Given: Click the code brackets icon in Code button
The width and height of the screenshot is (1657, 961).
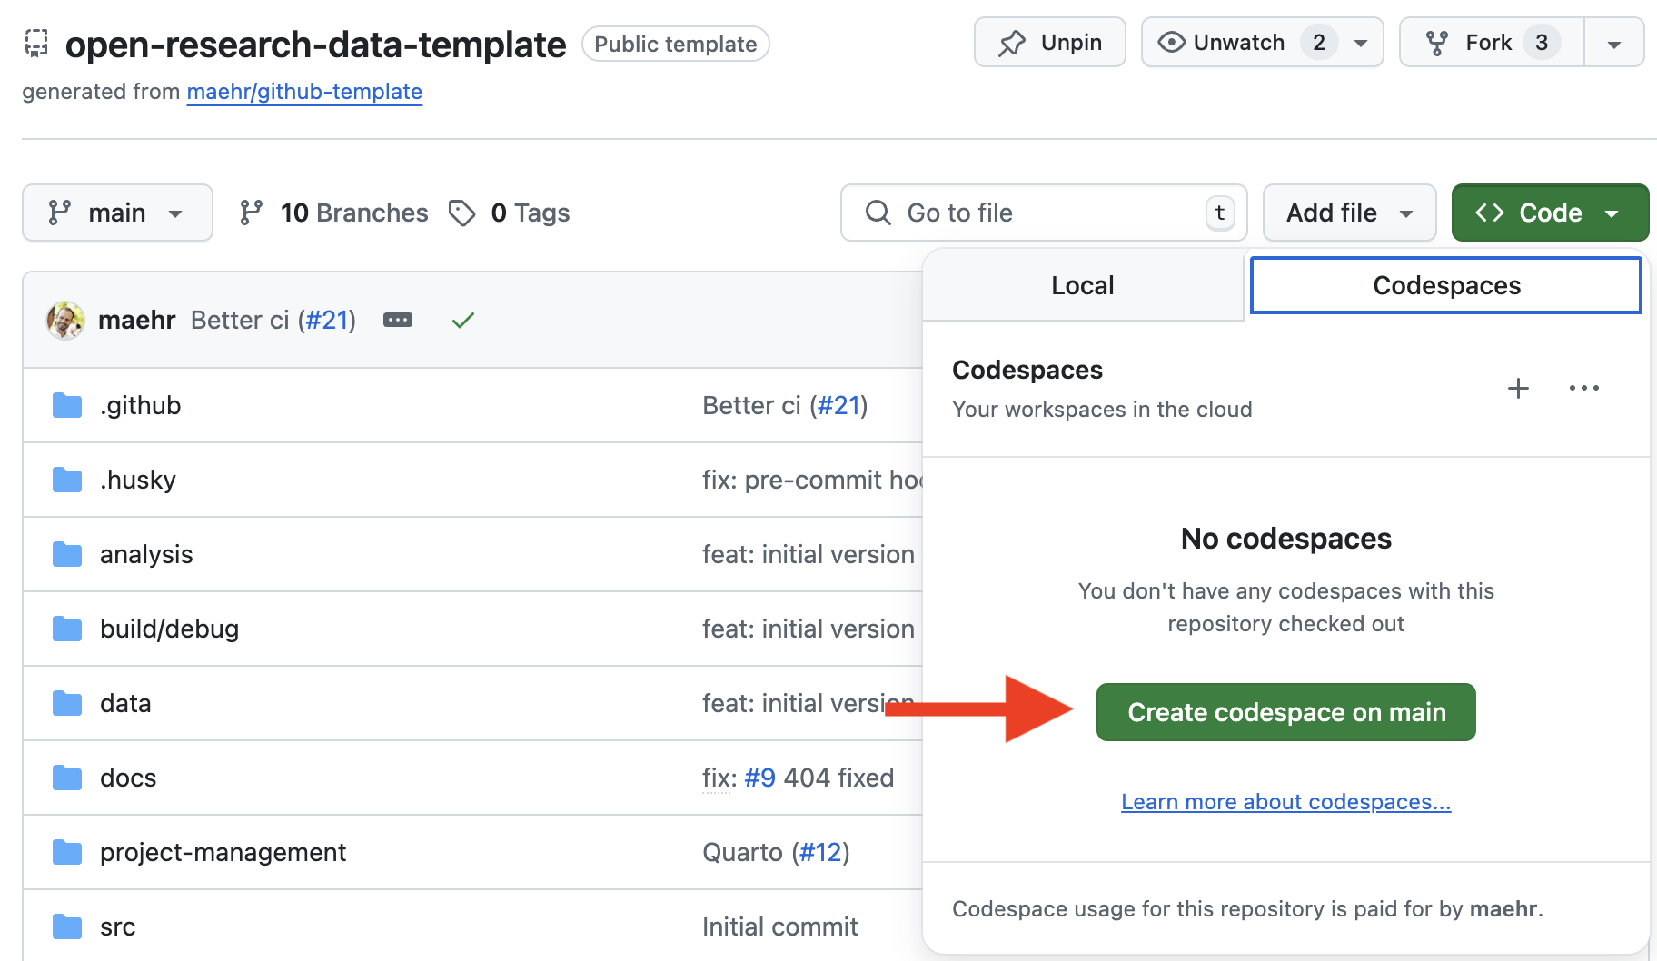Looking at the screenshot, I should [1490, 213].
